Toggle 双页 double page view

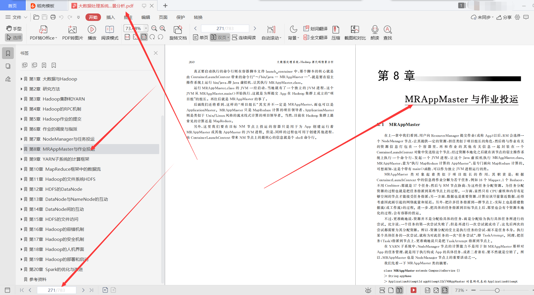(220, 38)
